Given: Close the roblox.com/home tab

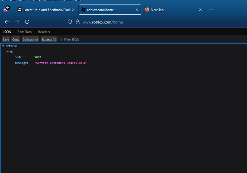Looking at the screenshot, I should pyautogui.click(x=137, y=10).
